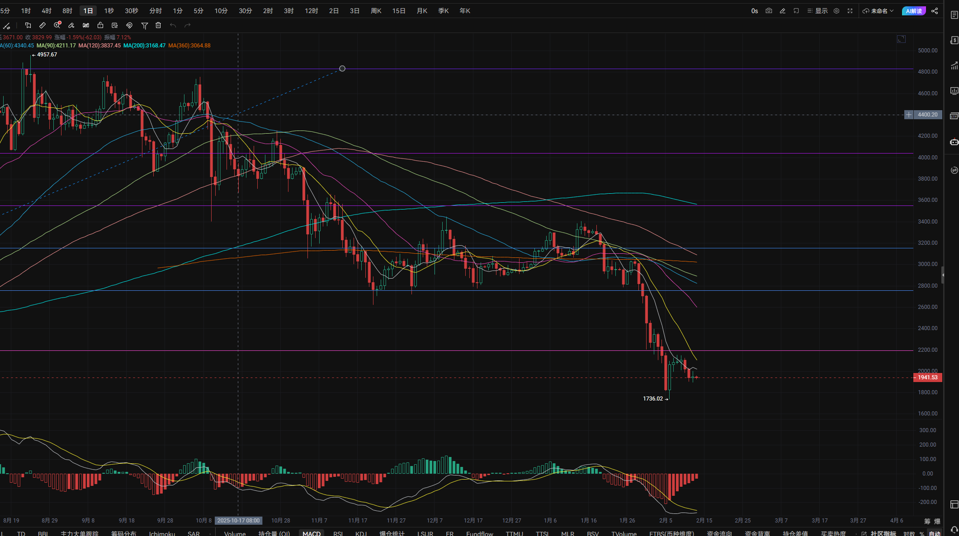Collapse the right side panel arrow handle
This screenshot has height=536, width=959.
coord(943,275)
